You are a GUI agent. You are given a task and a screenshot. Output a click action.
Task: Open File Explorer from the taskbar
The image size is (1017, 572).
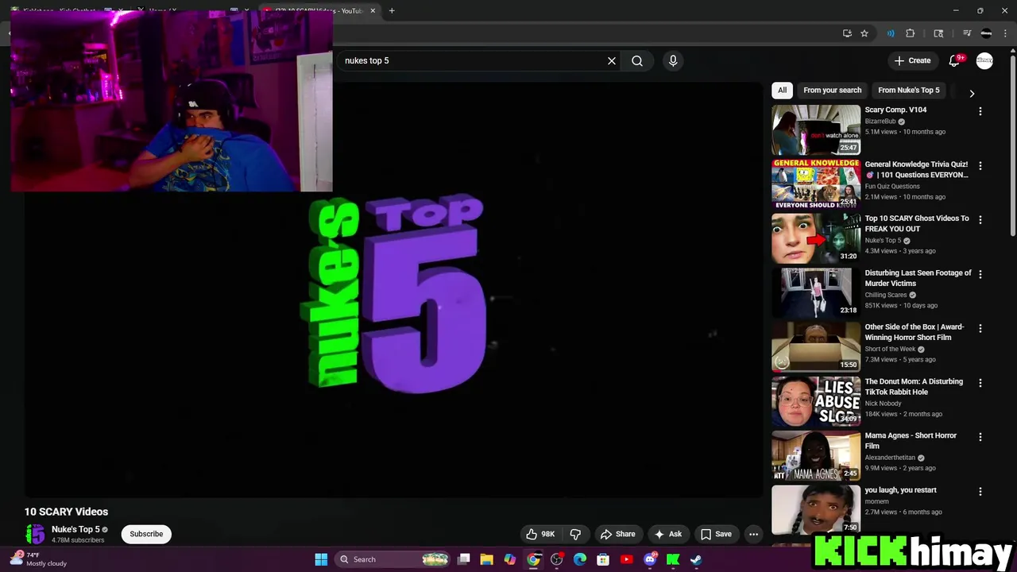pos(486,559)
